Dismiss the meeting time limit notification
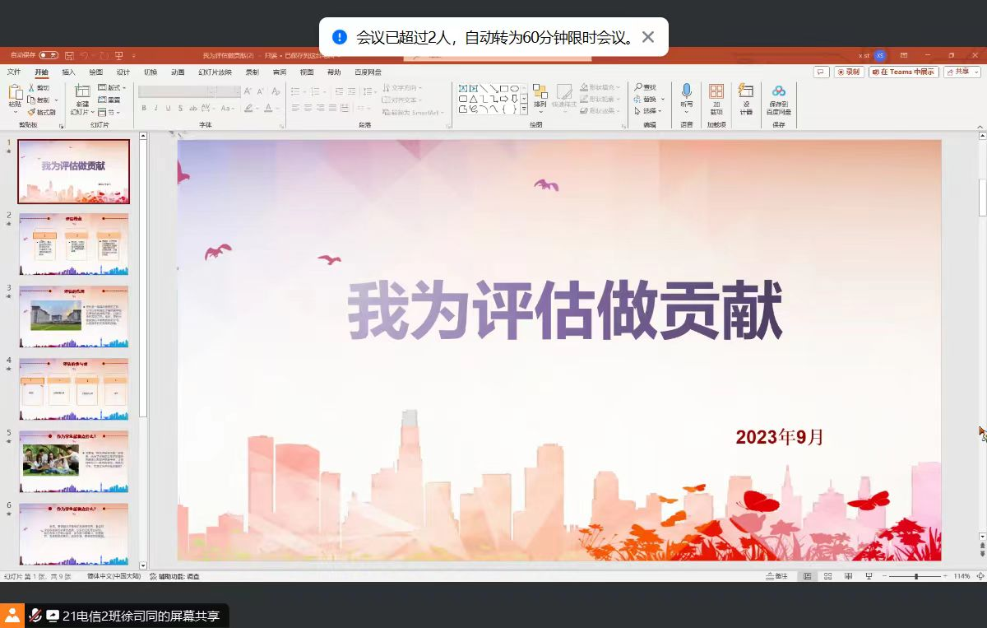The height and width of the screenshot is (628, 987). (648, 37)
